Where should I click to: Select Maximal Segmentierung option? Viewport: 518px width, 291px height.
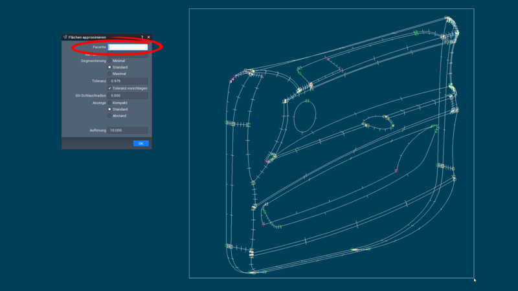click(x=109, y=74)
